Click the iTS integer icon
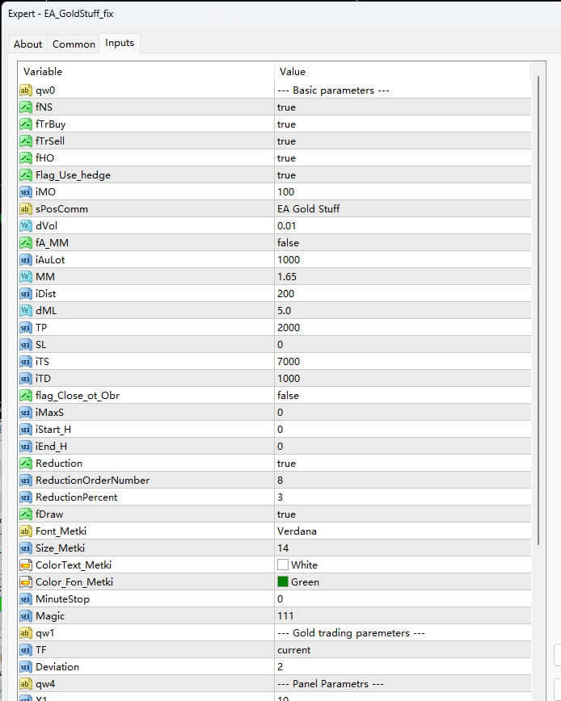Viewport: 561px width, 701px height. pos(26,362)
